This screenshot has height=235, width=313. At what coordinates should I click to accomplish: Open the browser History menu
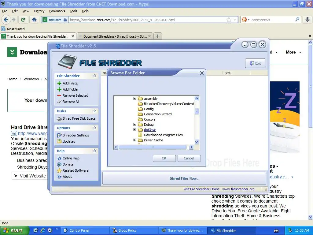(39, 11)
